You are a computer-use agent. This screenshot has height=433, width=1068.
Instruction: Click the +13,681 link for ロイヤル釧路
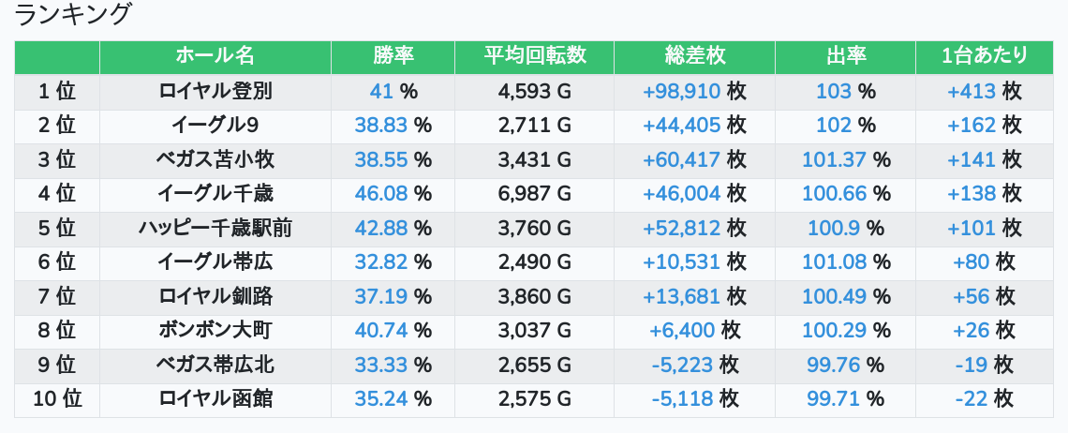[x=681, y=297]
